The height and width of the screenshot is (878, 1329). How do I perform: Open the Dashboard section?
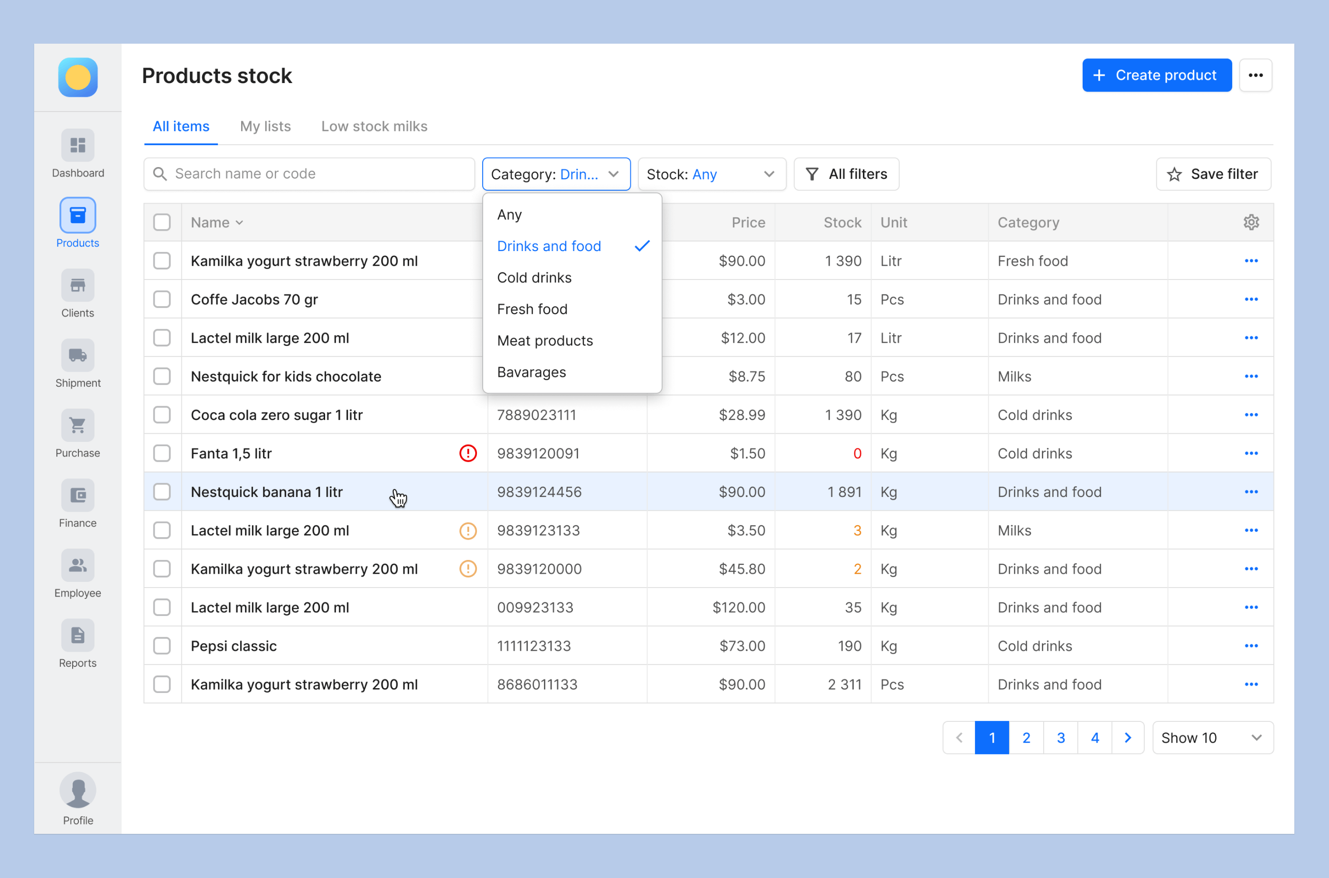coord(77,154)
